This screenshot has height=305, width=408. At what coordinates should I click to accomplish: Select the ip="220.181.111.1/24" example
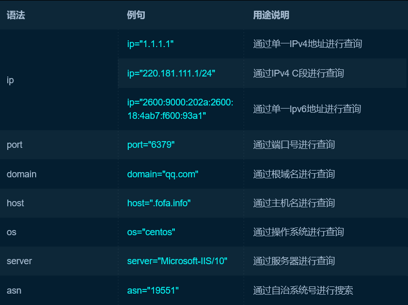pos(171,73)
